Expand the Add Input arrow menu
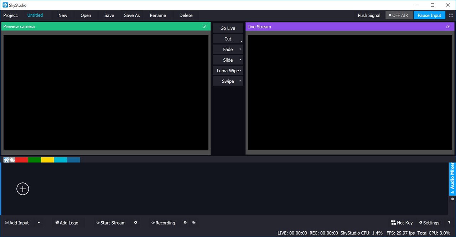456x237 pixels. (x=39, y=223)
